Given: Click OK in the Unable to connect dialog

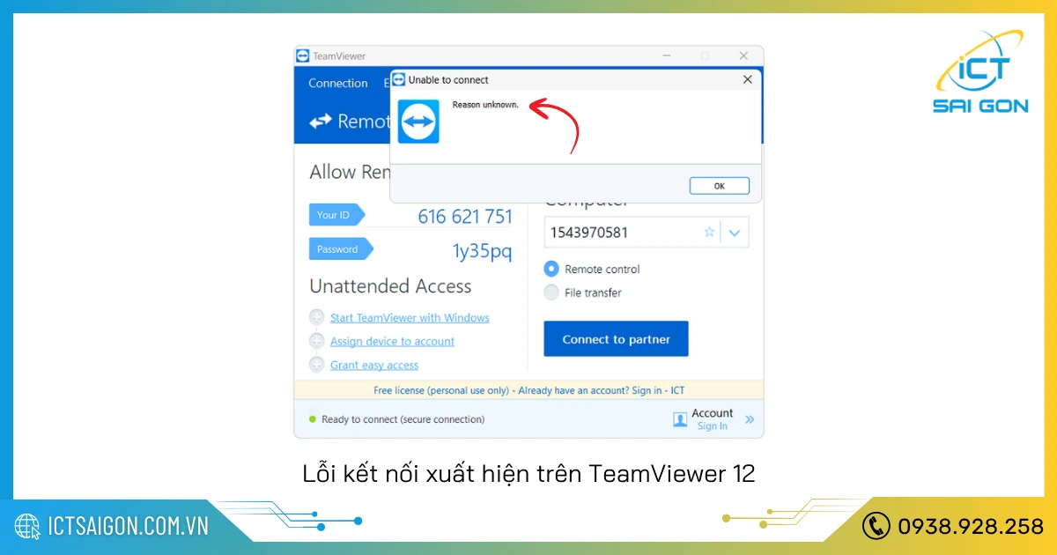Looking at the screenshot, I should (x=719, y=186).
